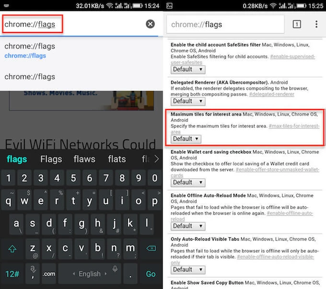The image size is (326, 289).
Task: Open the Wallet card saving Default dropdown
Action: click(x=188, y=182)
